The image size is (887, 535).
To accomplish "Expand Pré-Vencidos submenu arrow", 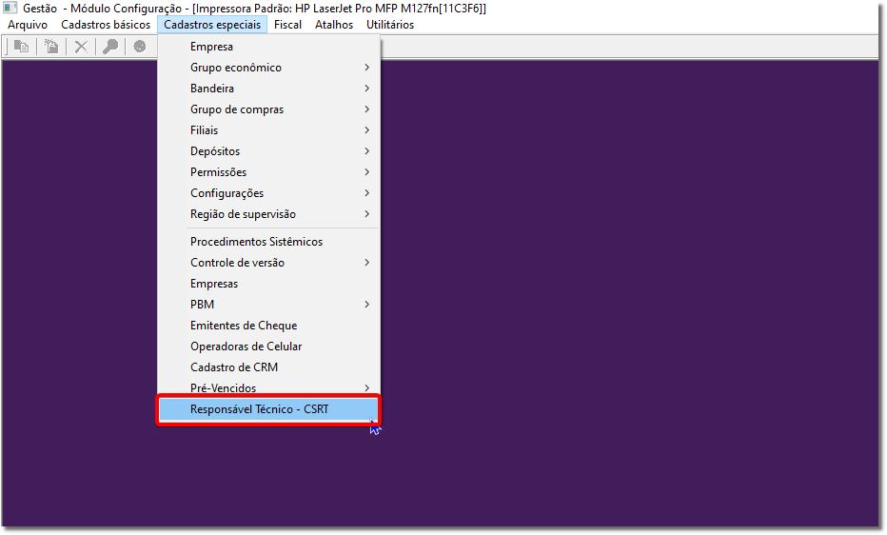I will (367, 388).
